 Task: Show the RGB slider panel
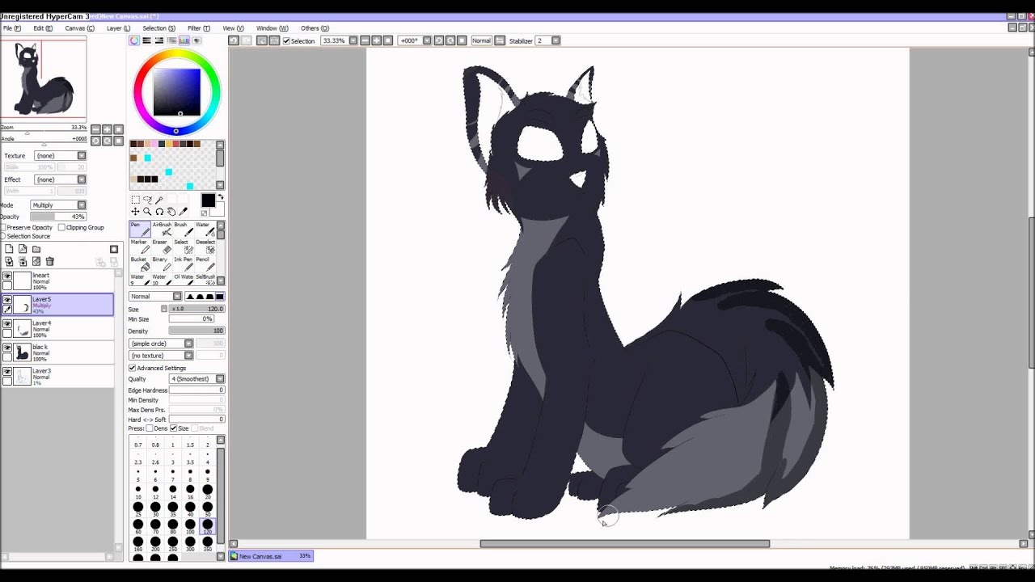(147, 40)
